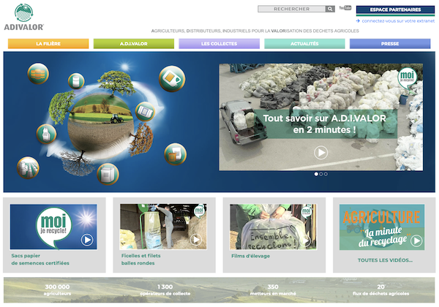Open the La Filière menu

(x=48, y=44)
